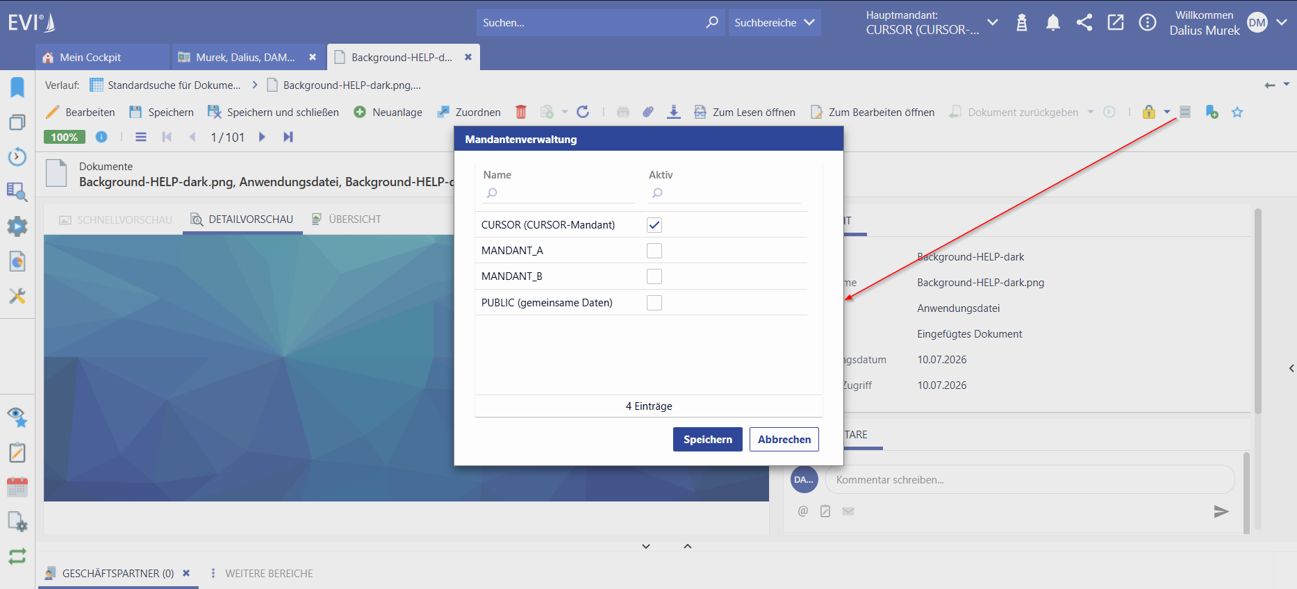Click the paperclip attachment icon

coord(648,112)
